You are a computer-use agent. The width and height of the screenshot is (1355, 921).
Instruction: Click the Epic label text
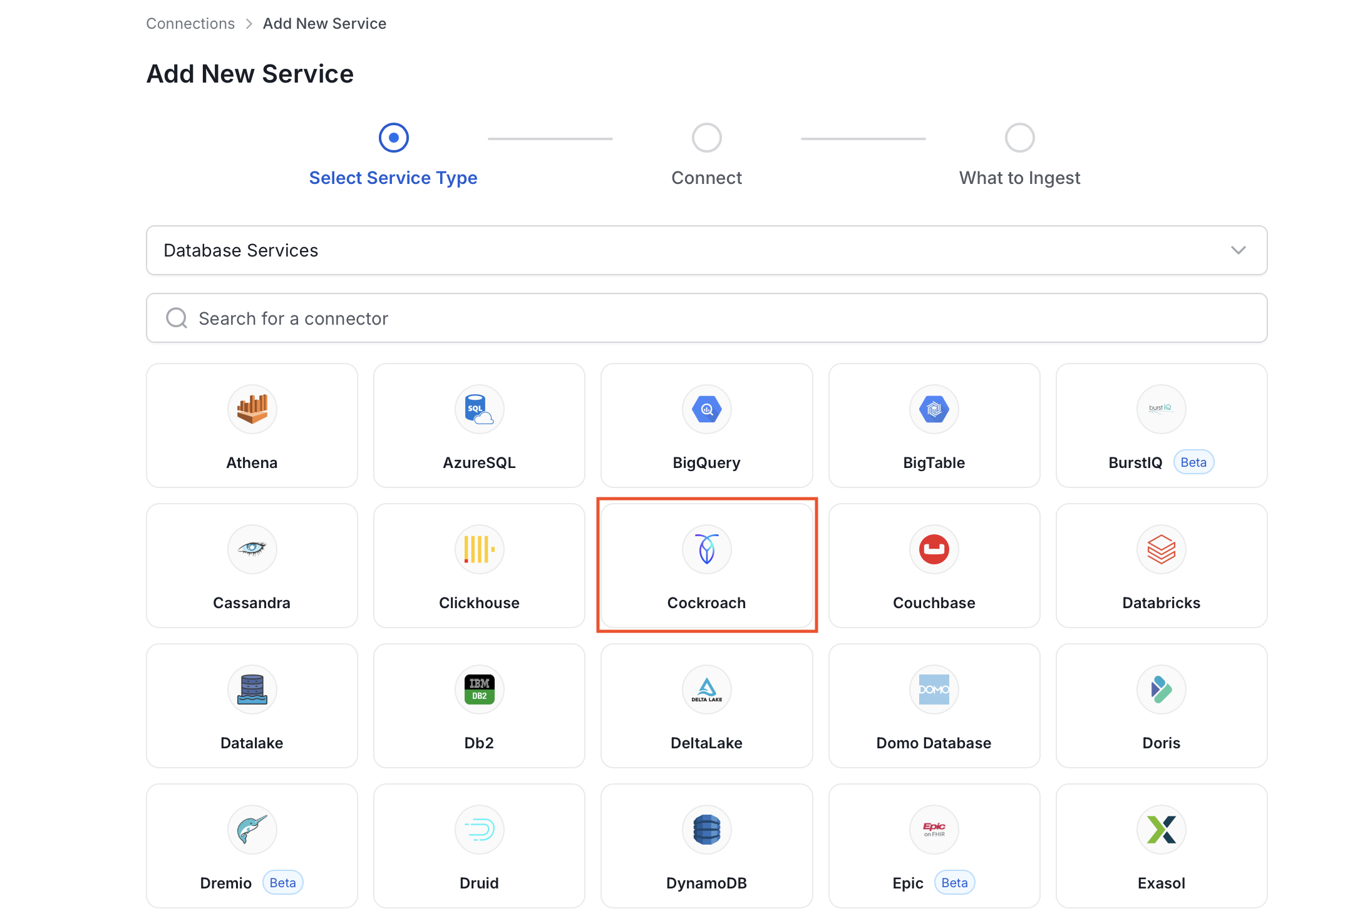click(x=908, y=883)
